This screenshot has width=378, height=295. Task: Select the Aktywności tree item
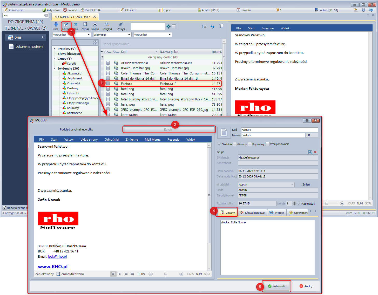(x=74, y=73)
